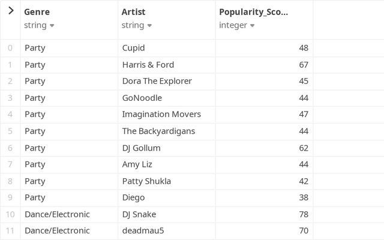Select The Backyardigans cell
Viewport: 384px width, 240px height.
pyautogui.click(x=167, y=131)
